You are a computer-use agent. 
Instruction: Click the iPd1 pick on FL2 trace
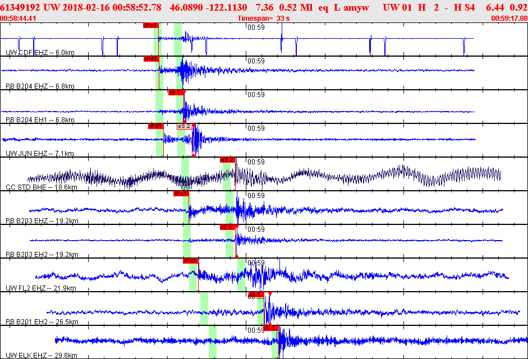pyautogui.click(x=190, y=261)
